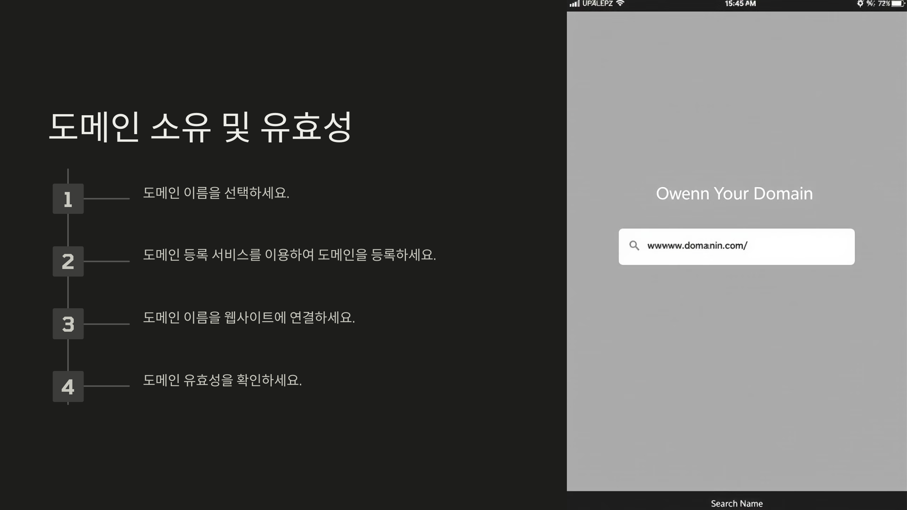Open the Search Name tab
907x510 pixels.
coord(736,503)
